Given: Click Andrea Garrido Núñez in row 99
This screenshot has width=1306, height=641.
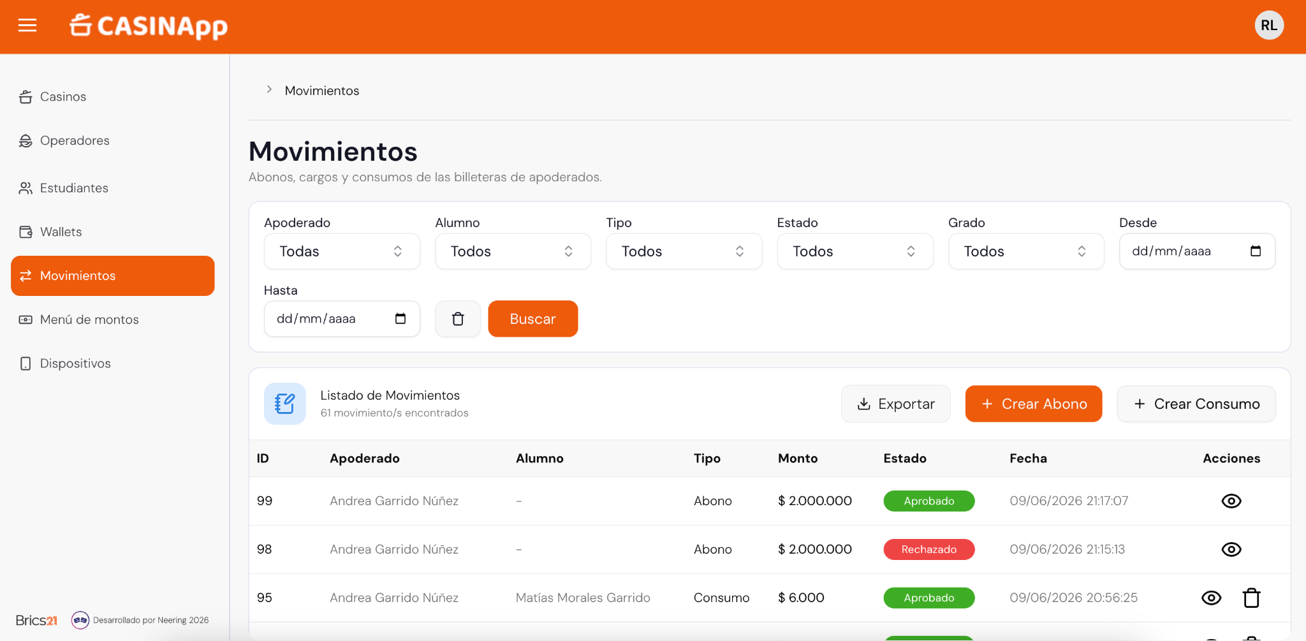Looking at the screenshot, I should [394, 501].
